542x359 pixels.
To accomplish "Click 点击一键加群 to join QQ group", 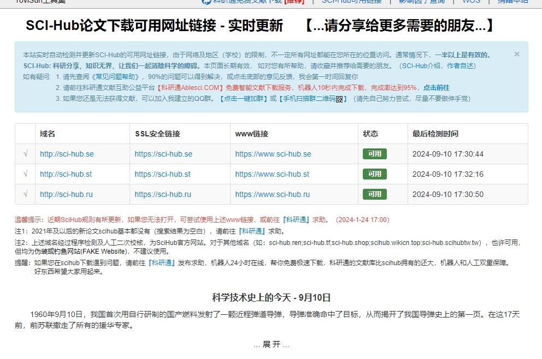I will tap(244, 99).
